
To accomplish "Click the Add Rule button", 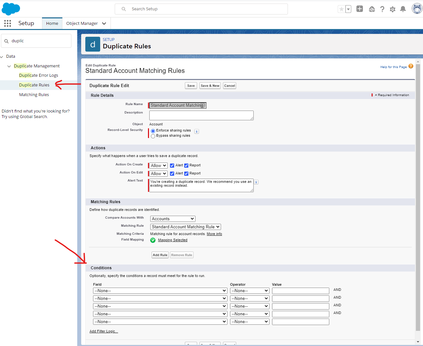I will pyautogui.click(x=160, y=255).
